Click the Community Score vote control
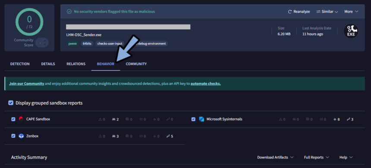Screen dimensions: 371x168 tap(42, 43)
